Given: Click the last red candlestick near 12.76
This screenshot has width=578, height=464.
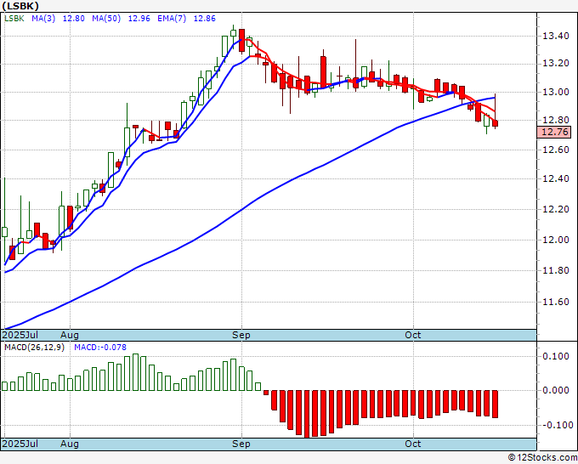Looking at the screenshot, I should click(495, 123).
